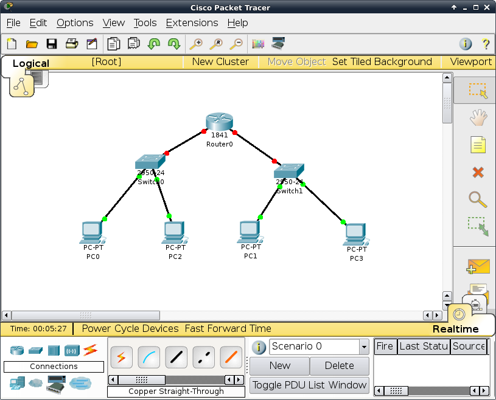The height and width of the screenshot is (400, 496).
Task: Select the End Devices category
Action: click(17, 382)
